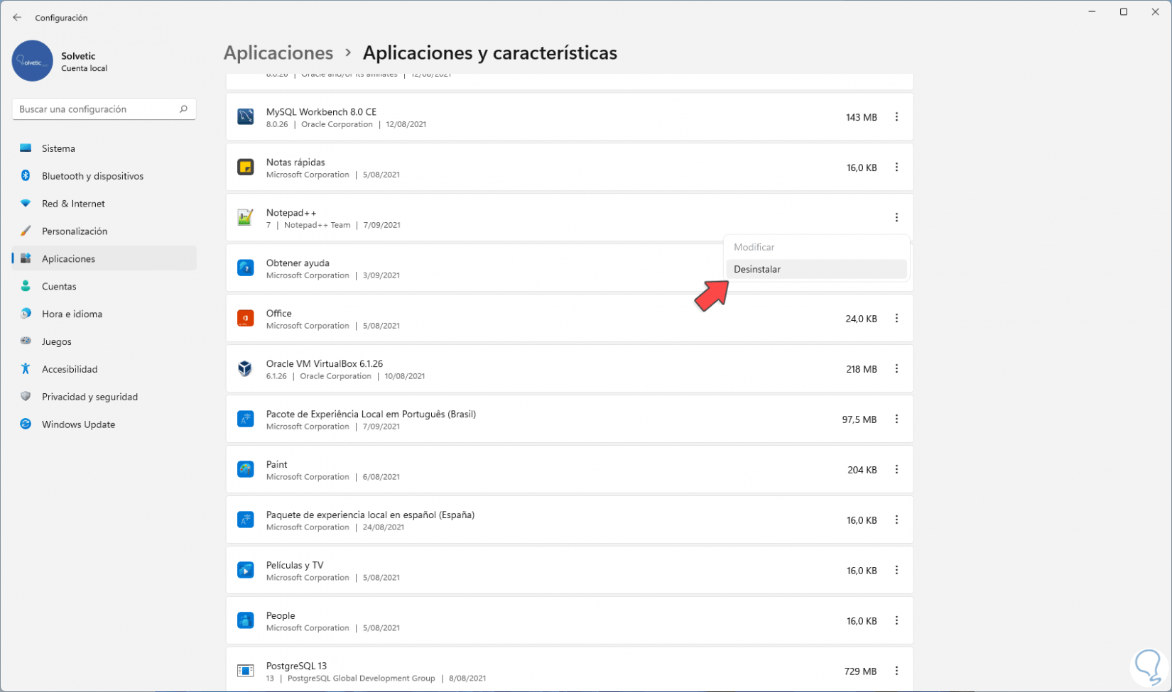Select the Accesibilidad figure icon
The height and width of the screenshot is (692, 1172).
coord(26,369)
